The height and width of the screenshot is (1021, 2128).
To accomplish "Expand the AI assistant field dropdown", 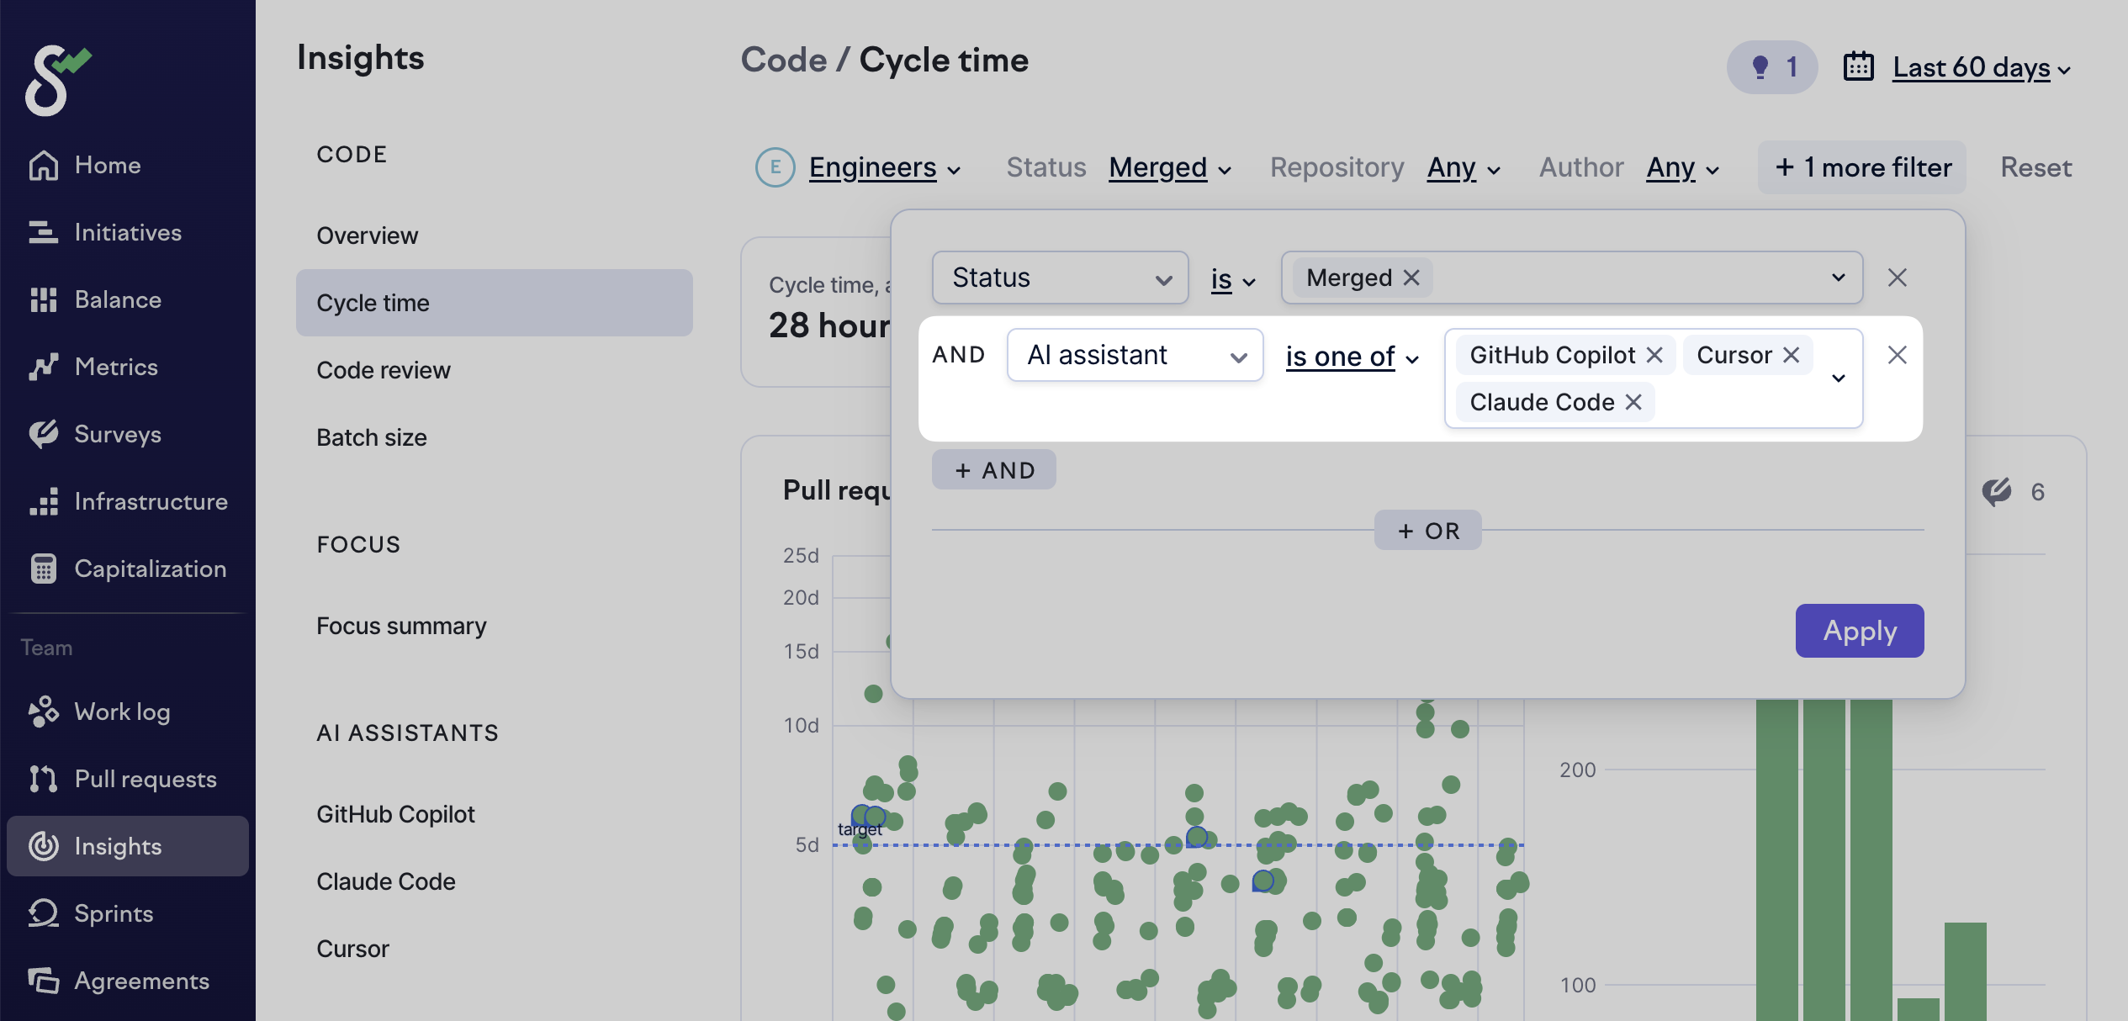I will click(x=1135, y=355).
